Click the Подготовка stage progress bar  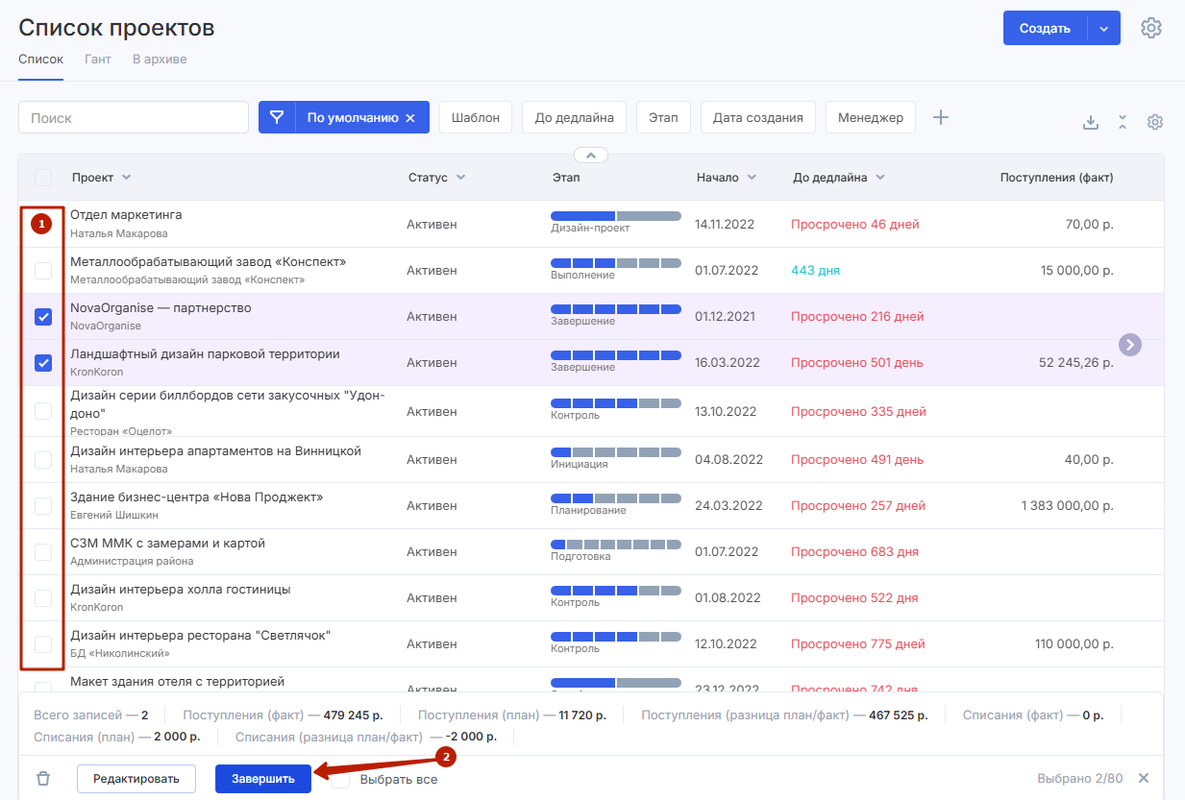tap(616, 544)
